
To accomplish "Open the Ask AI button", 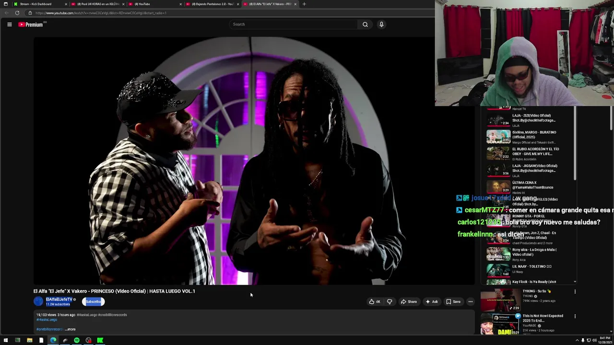I will [431, 301].
